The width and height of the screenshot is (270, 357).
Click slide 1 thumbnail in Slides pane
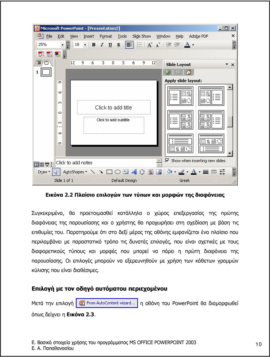tap(46, 72)
